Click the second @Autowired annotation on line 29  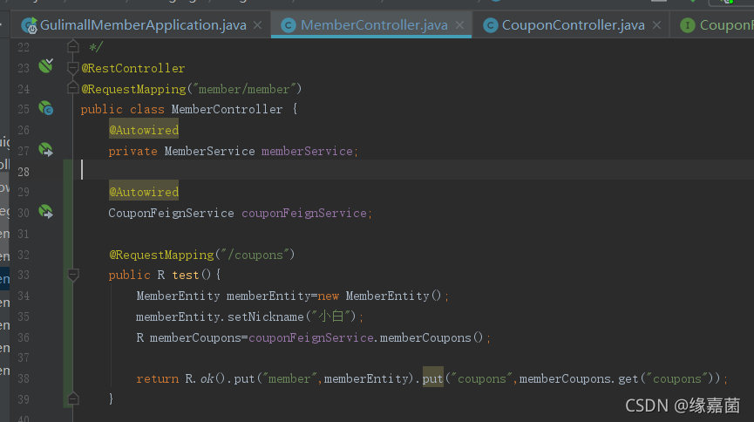pyautogui.click(x=144, y=192)
